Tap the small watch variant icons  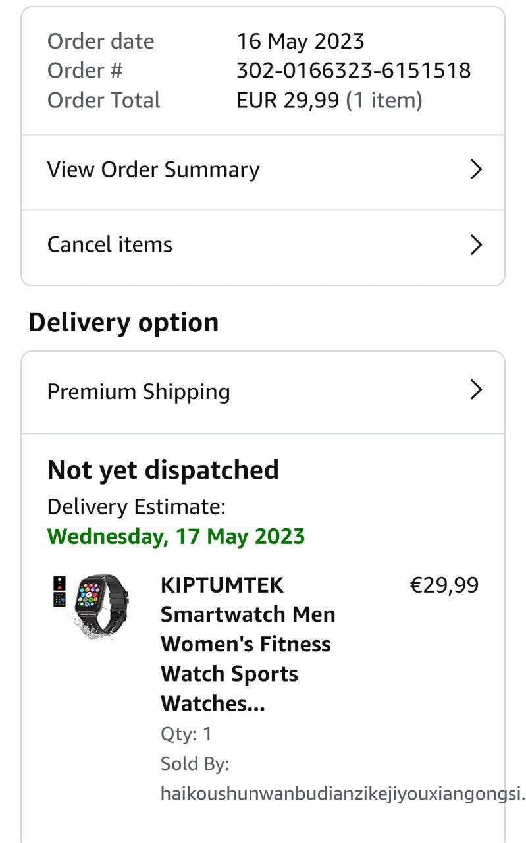coord(60,591)
